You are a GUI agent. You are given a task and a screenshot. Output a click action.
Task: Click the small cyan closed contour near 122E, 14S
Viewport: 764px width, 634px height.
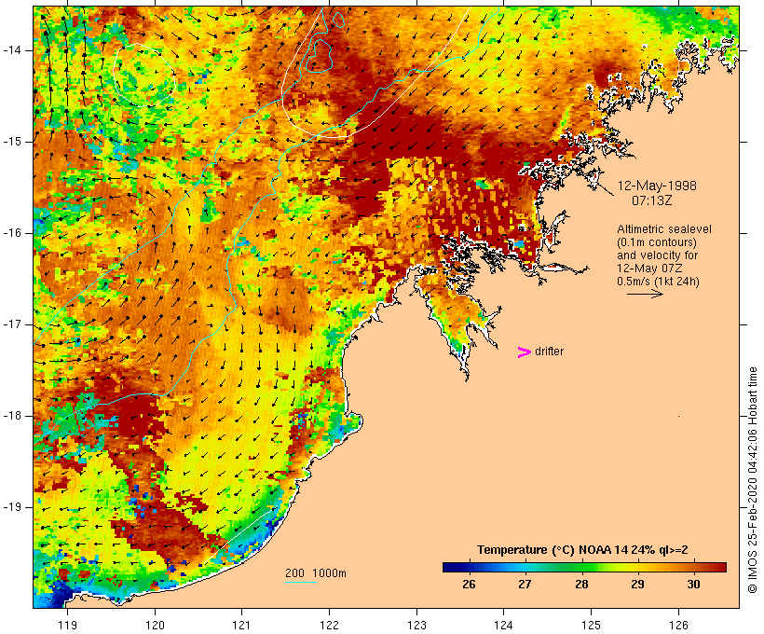318,56
